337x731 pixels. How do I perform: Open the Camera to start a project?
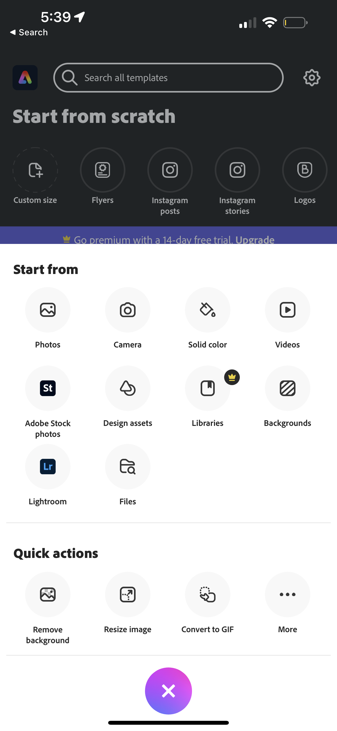tap(128, 310)
